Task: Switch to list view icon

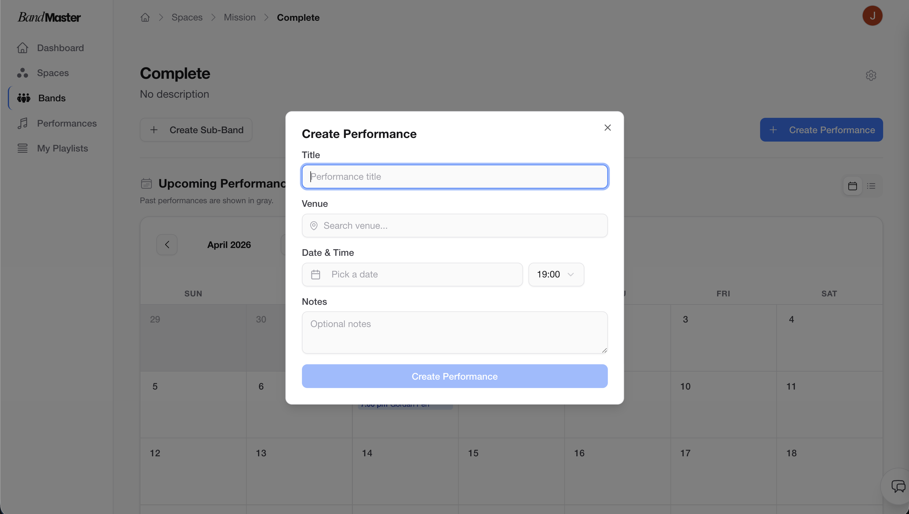Action: pos(871,186)
